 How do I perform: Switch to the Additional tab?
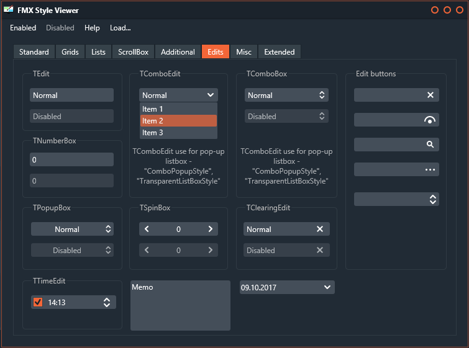(178, 51)
